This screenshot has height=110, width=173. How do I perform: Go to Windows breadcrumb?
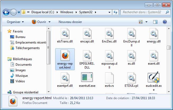(x=67, y=12)
